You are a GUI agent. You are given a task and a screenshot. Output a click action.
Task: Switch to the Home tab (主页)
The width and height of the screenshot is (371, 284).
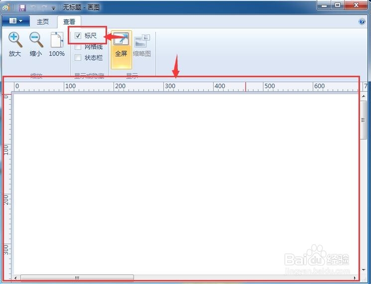pos(43,22)
